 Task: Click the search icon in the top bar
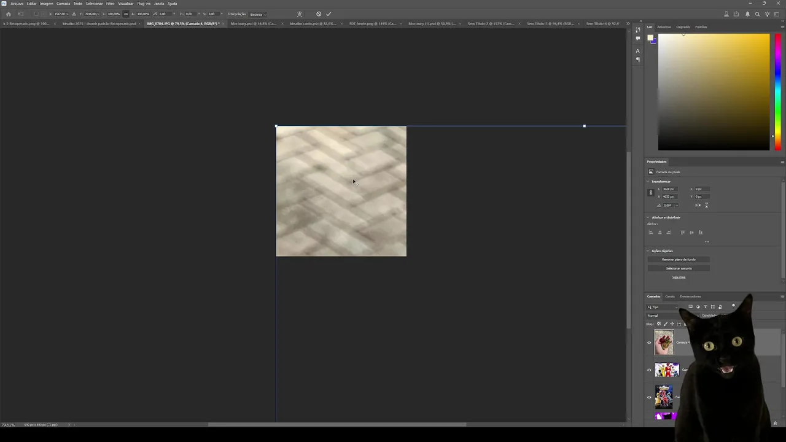click(757, 14)
